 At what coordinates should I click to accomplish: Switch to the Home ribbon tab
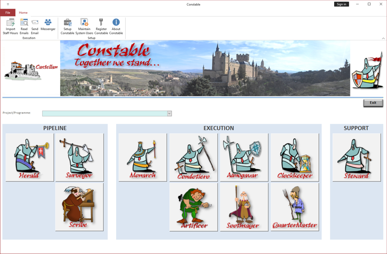coord(23,12)
